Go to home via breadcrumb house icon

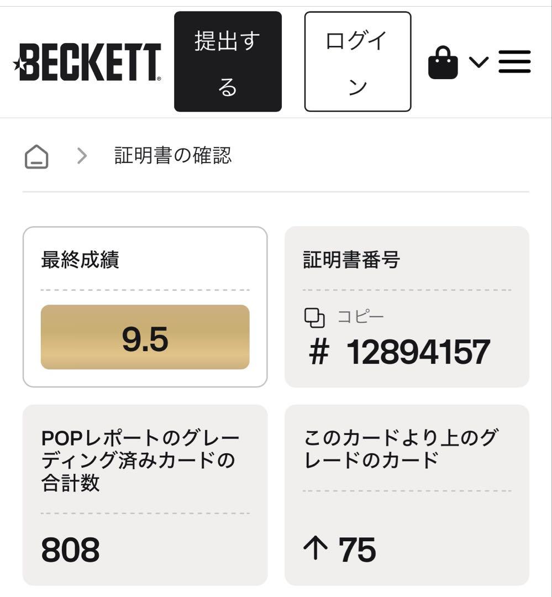click(x=36, y=157)
